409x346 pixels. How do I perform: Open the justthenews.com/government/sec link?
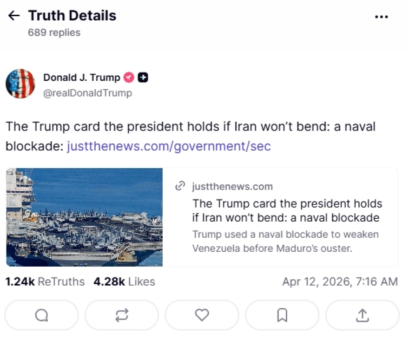pyautogui.click(x=169, y=147)
